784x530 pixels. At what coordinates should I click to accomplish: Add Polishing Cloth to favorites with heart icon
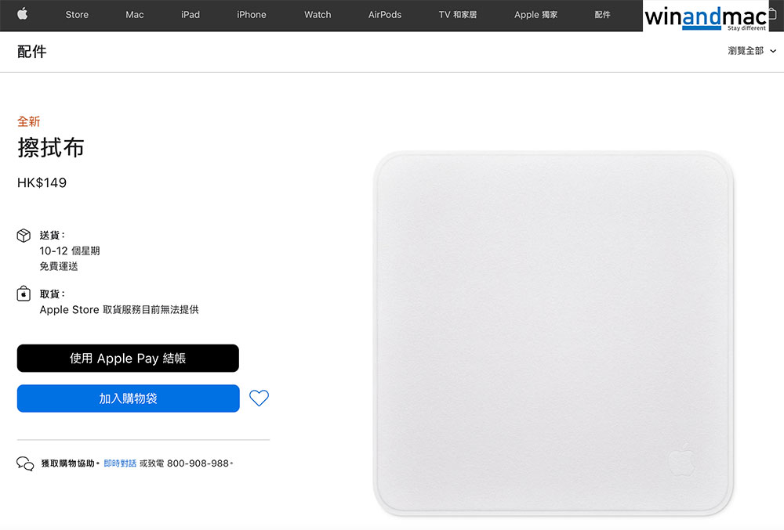259,398
